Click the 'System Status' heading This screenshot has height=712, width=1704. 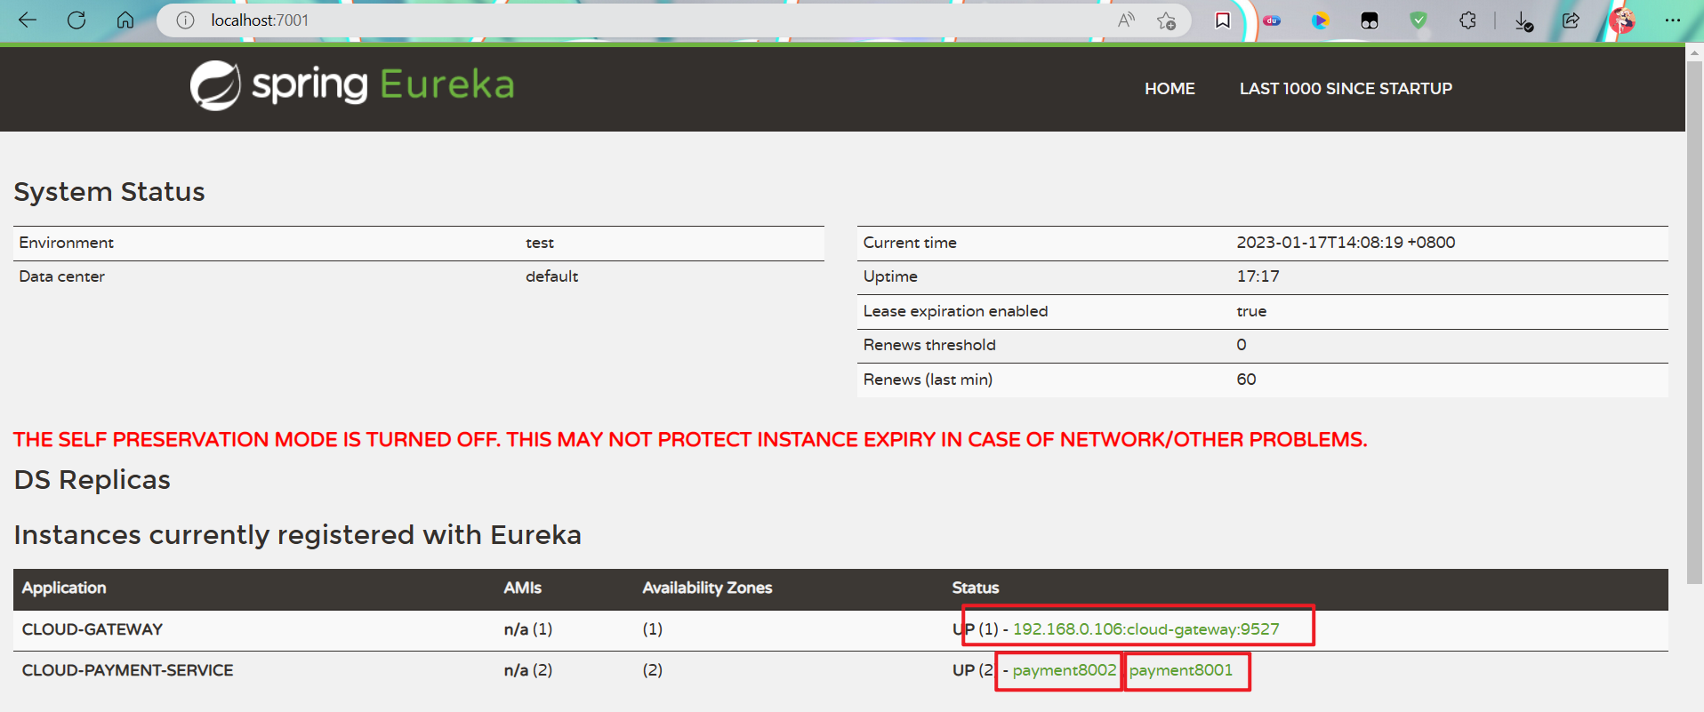coord(109,192)
